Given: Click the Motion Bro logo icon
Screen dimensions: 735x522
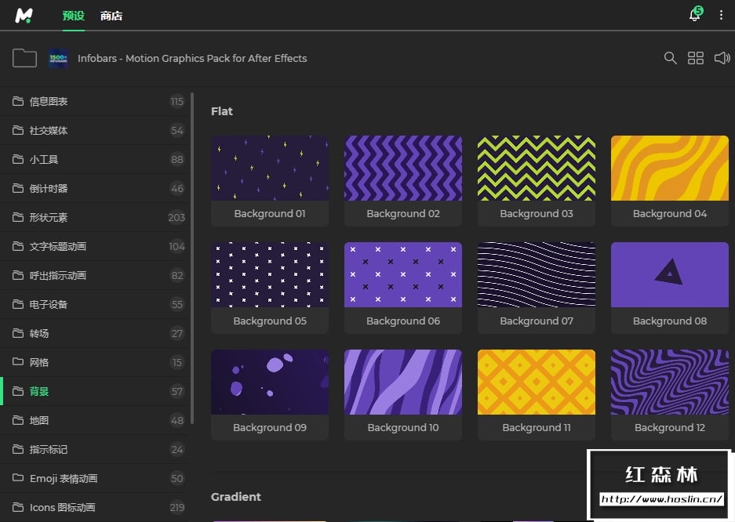Looking at the screenshot, I should pyautogui.click(x=24, y=16).
